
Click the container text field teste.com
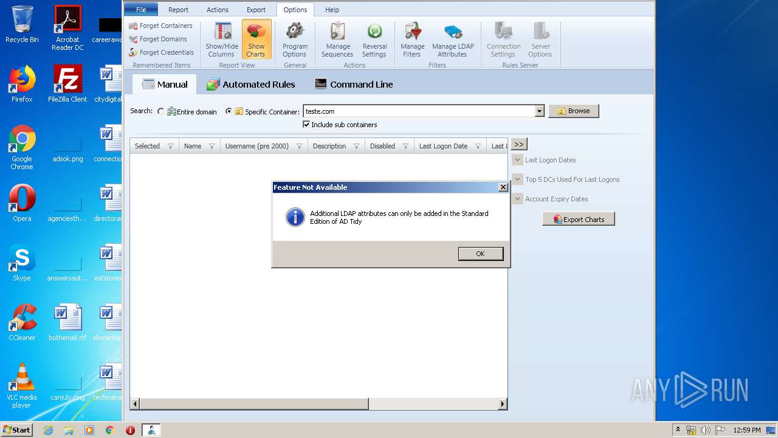[419, 111]
